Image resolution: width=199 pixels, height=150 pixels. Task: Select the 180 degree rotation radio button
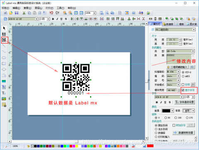point(176,118)
